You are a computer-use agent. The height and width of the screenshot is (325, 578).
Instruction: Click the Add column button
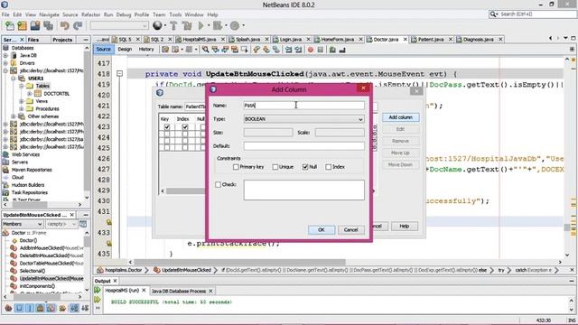point(400,117)
